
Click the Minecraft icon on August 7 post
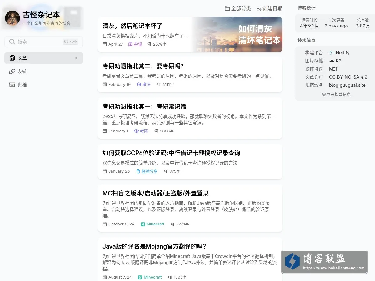pyautogui.click(x=140, y=277)
